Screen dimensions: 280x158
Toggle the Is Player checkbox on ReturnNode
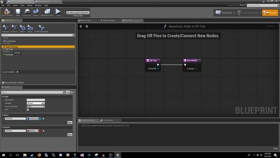pyautogui.click(x=196, y=69)
